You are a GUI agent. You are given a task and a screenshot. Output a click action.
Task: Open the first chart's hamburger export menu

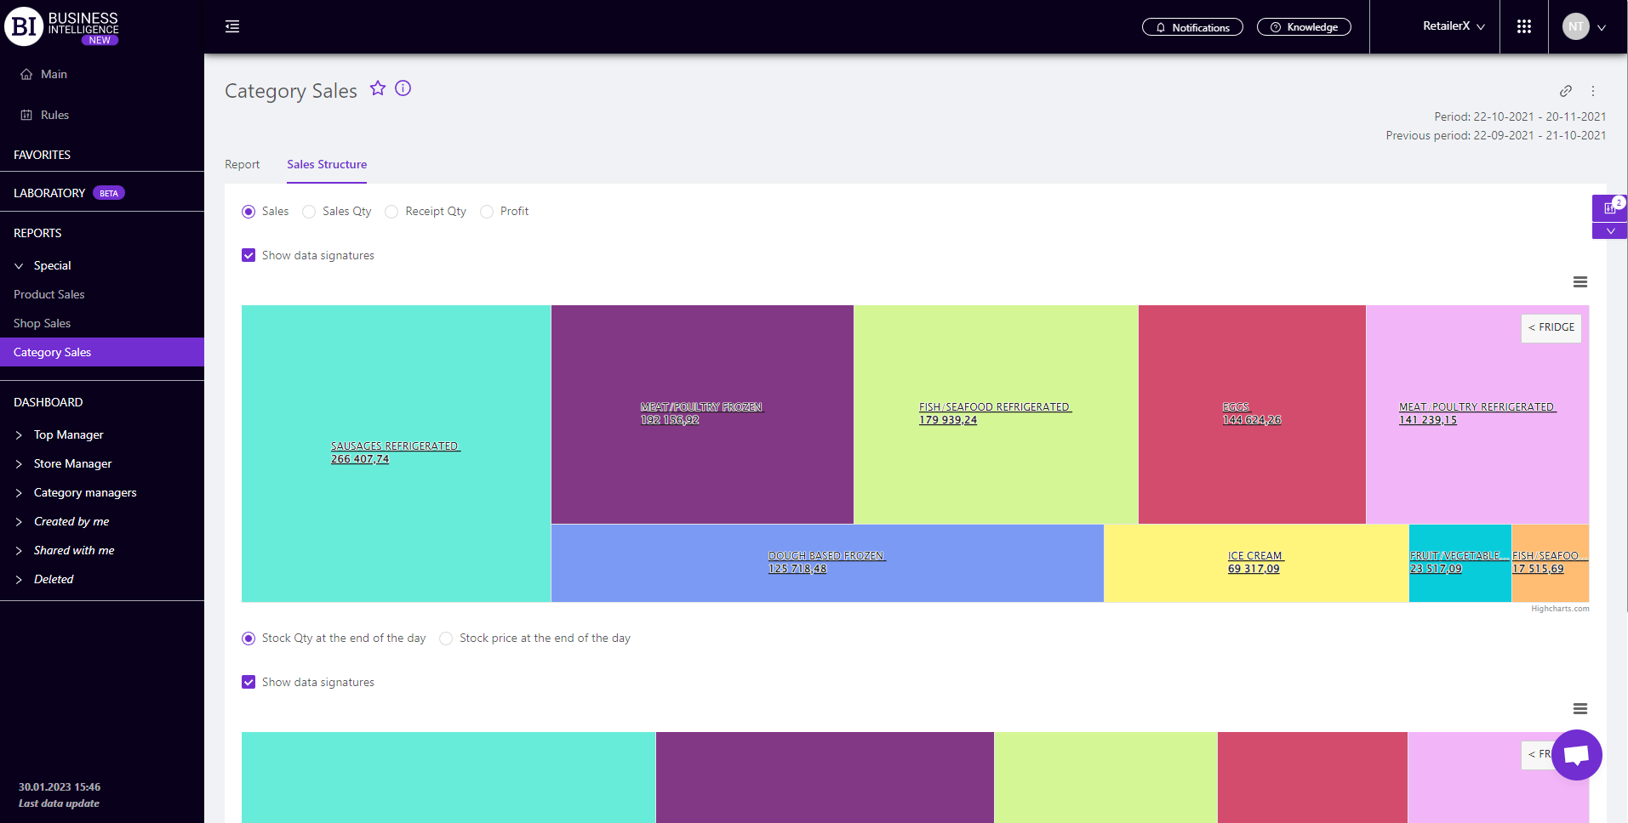[1579, 282]
